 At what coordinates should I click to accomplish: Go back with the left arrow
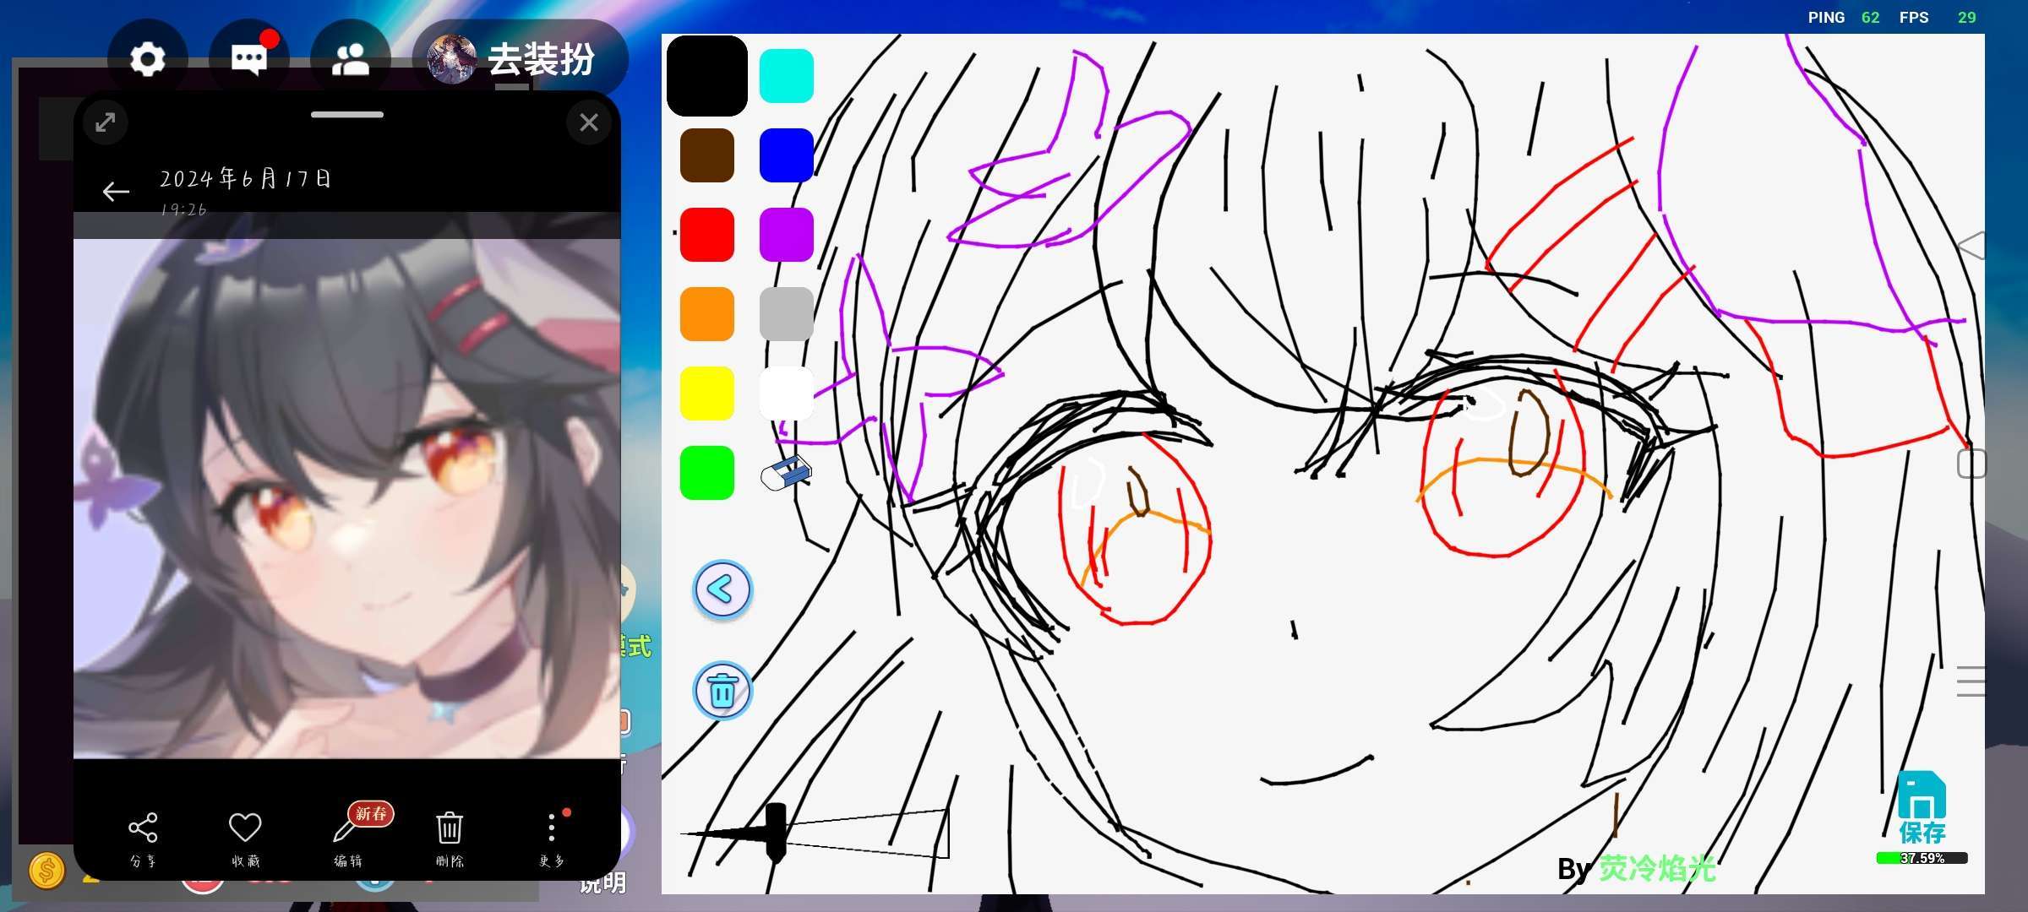pyautogui.click(x=116, y=192)
